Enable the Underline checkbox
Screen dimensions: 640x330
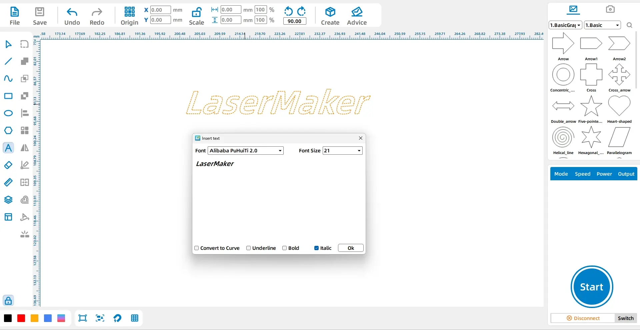tap(249, 248)
